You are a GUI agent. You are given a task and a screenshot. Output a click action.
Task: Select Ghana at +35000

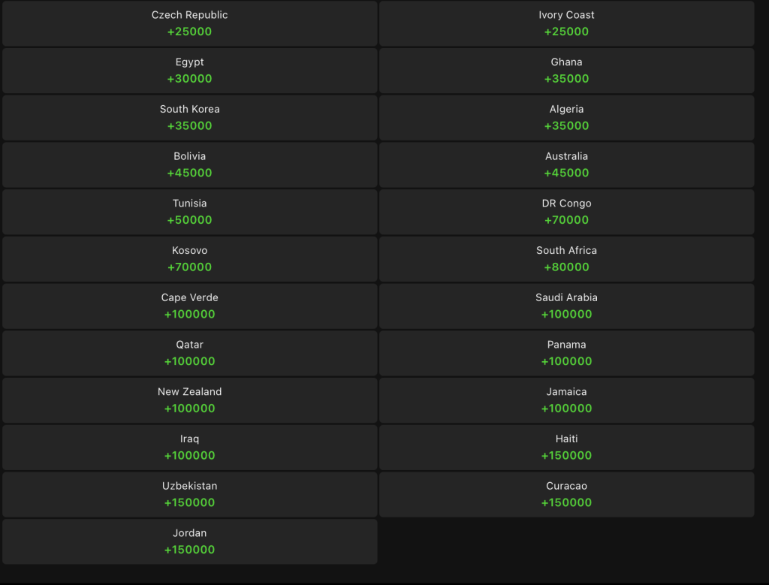point(566,71)
